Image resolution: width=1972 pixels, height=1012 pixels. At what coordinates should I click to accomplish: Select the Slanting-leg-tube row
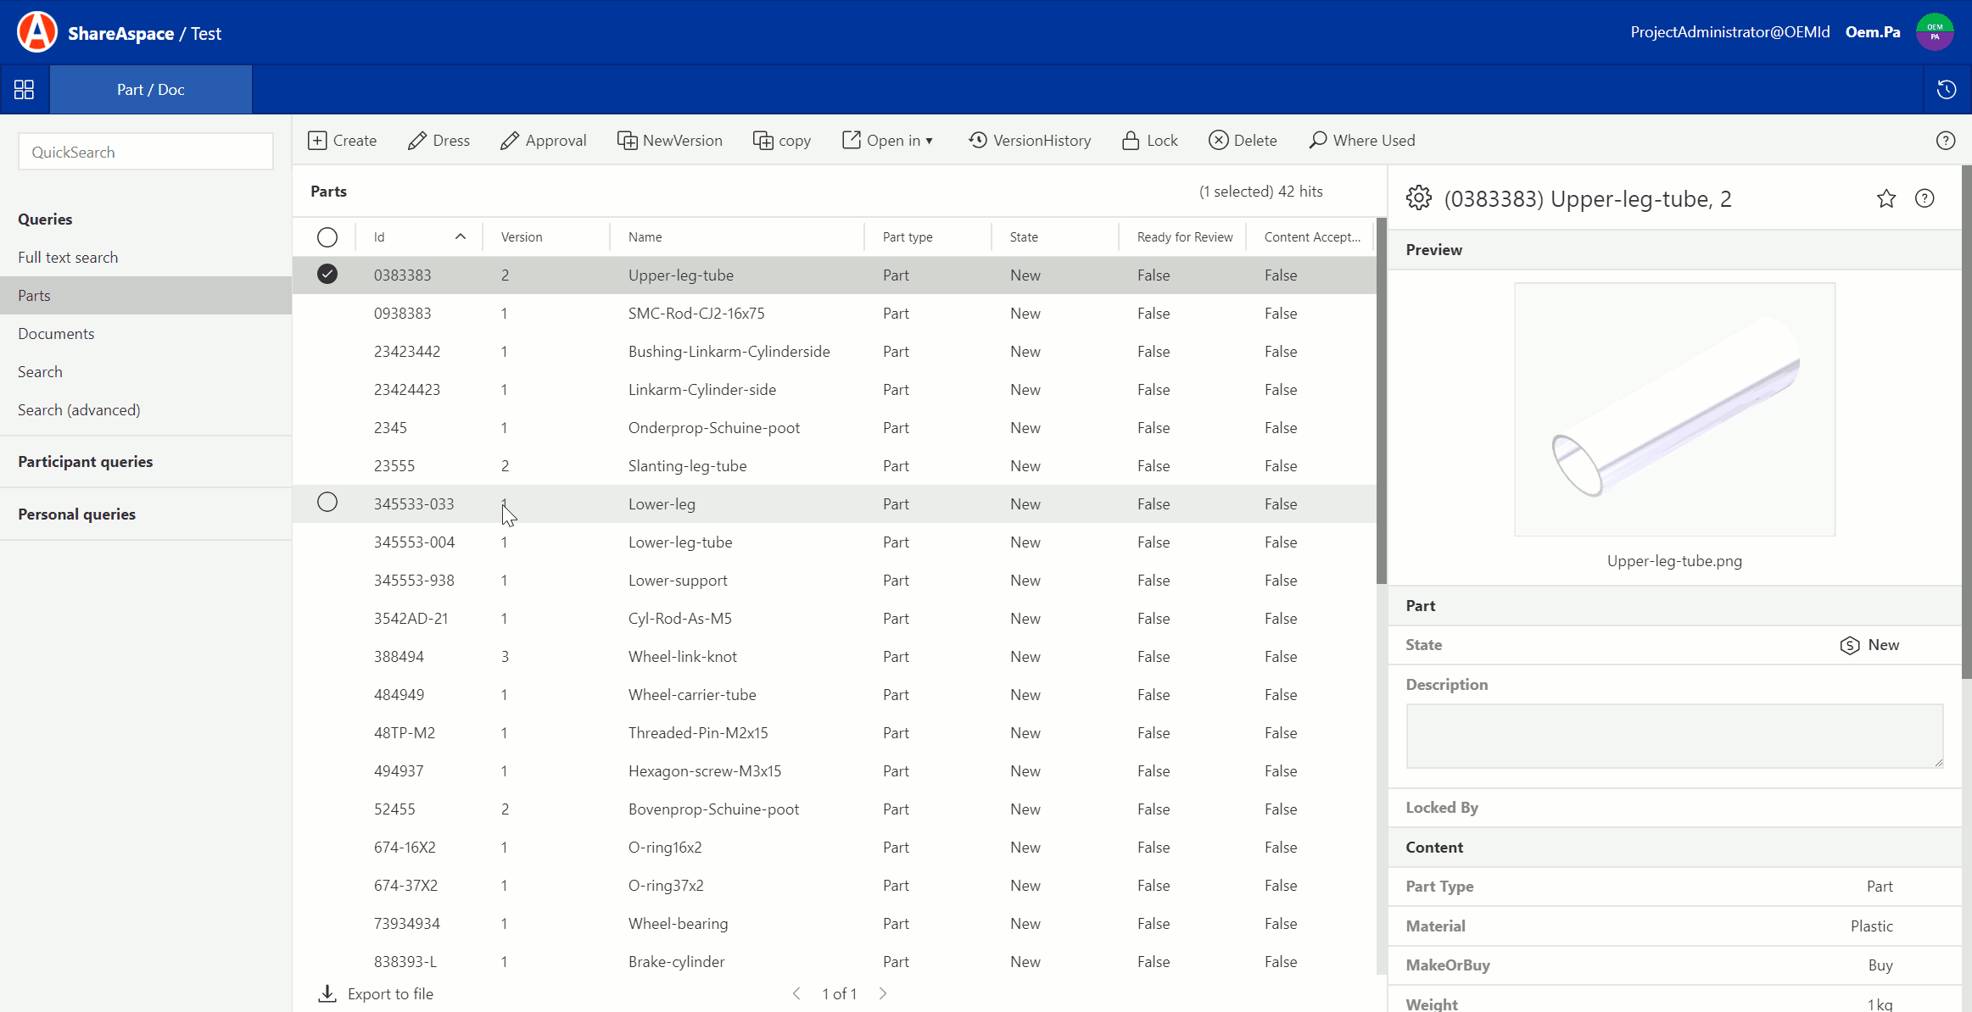click(835, 465)
